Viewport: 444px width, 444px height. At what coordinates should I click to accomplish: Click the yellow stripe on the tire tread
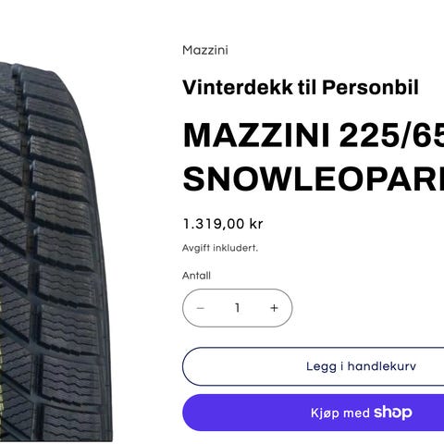2,354
